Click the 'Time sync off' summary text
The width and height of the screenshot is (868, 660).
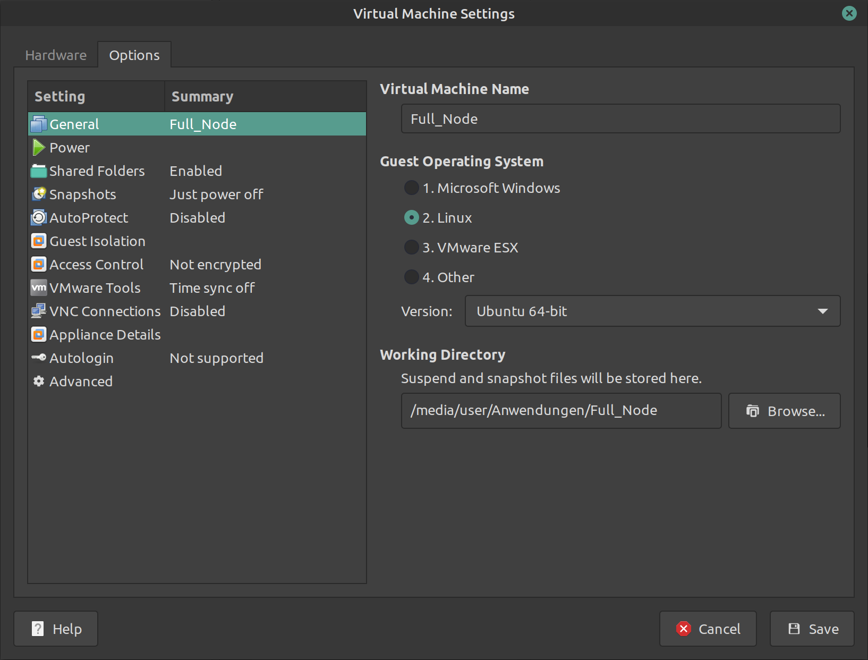(212, 288)
